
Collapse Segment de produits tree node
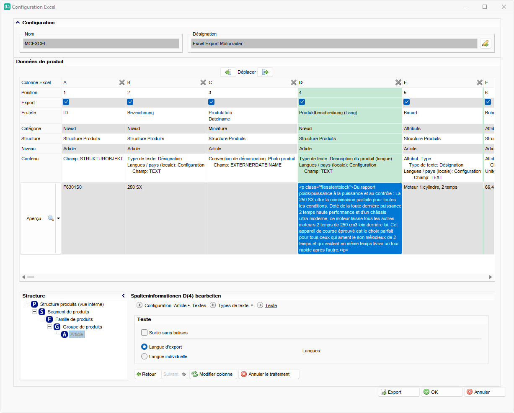tap(34, 312)
